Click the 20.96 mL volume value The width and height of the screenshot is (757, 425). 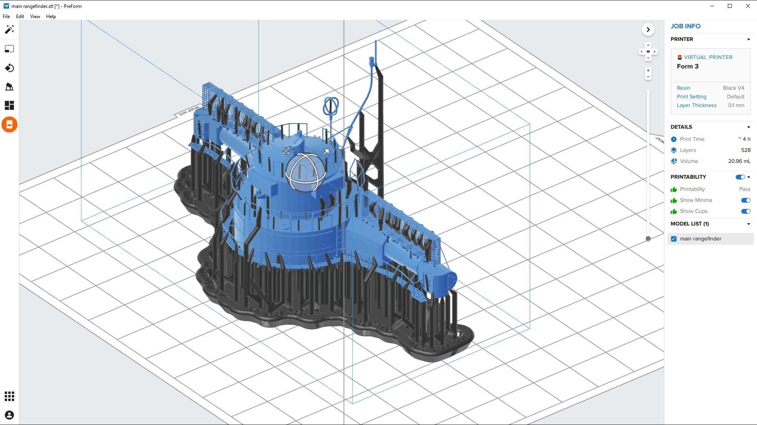pyautogui.click(x=739, y=161)
